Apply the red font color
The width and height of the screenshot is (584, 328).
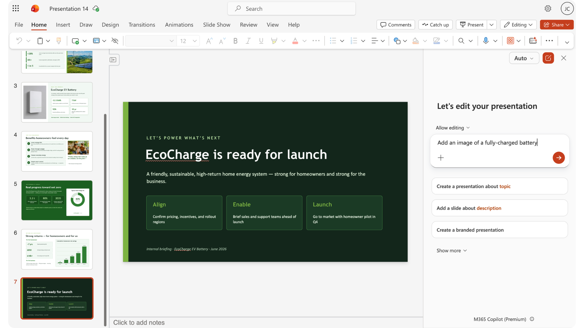click(x=295, y=41)
